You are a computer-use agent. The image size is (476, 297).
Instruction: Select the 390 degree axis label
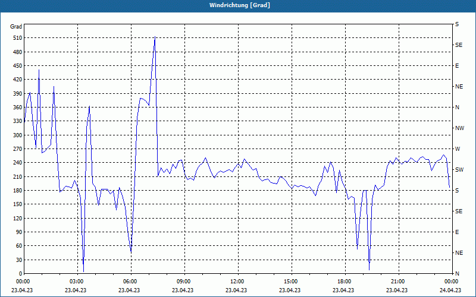[18, 94]
